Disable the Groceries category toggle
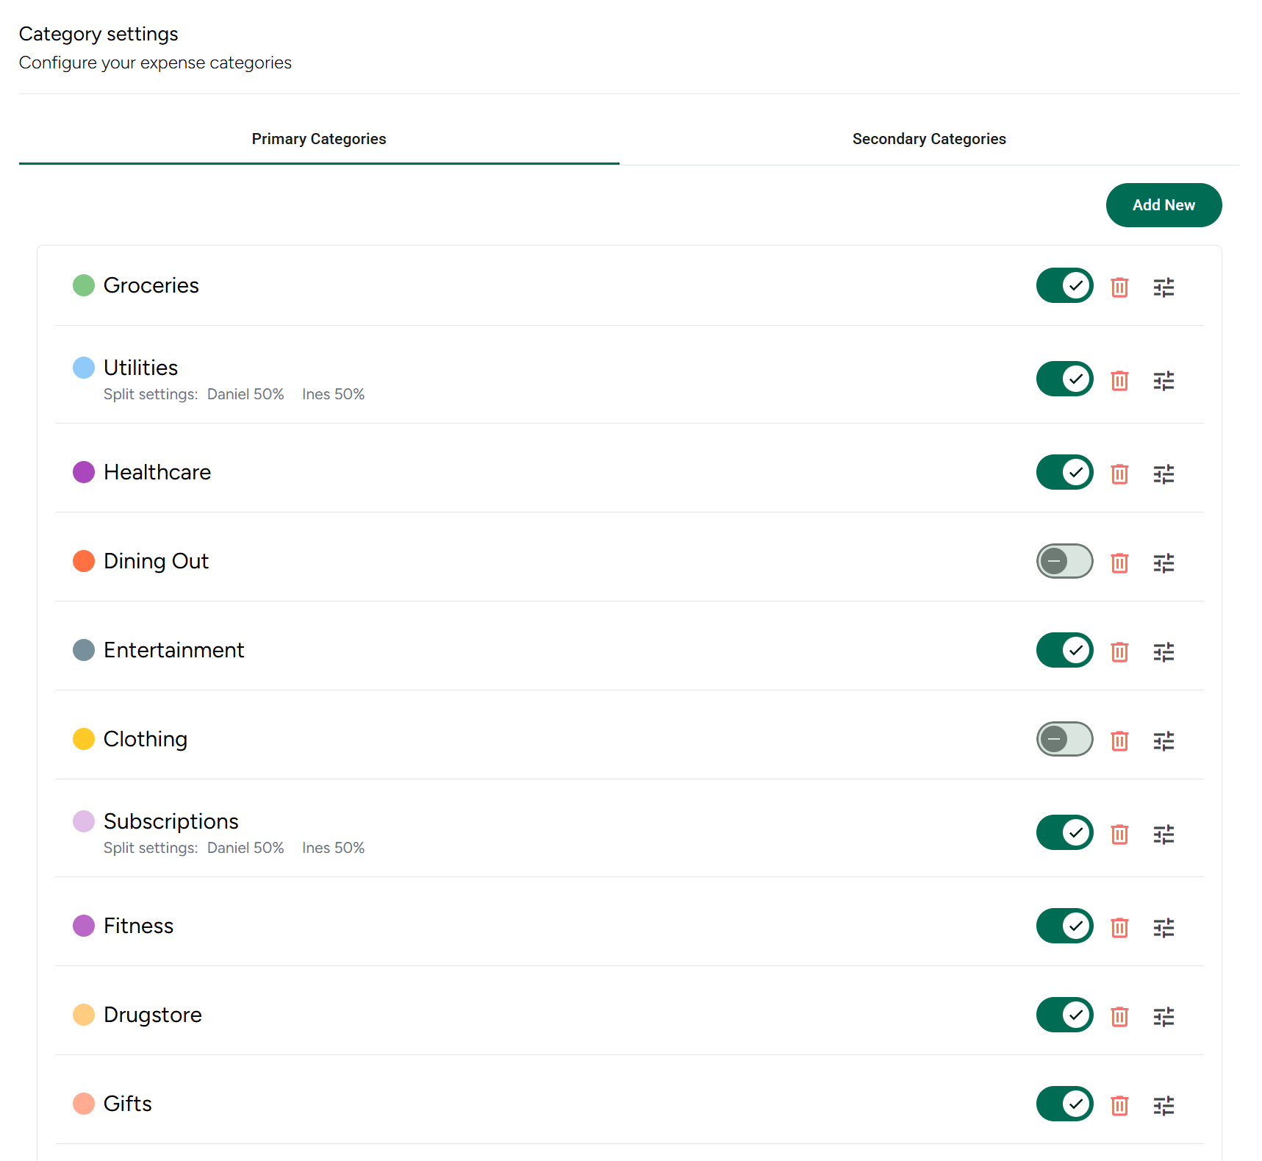 (1064, 285)
